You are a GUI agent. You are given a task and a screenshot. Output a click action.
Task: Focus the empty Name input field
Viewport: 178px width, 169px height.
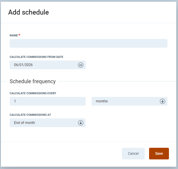click(x=88, y=43)
